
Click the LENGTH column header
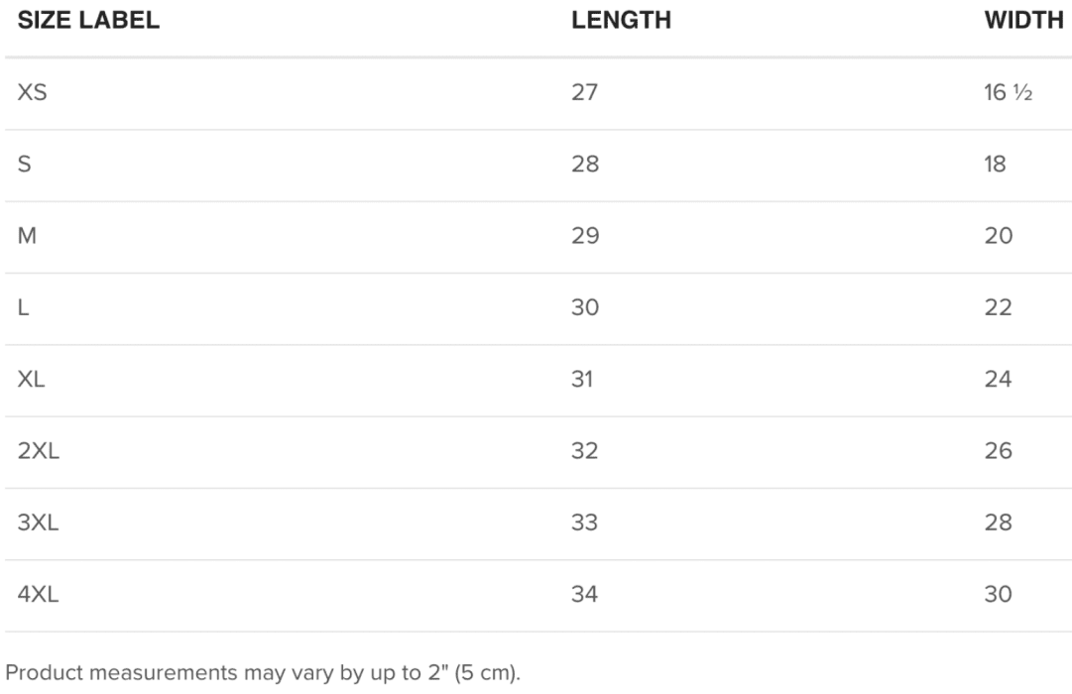pos(621,21)
